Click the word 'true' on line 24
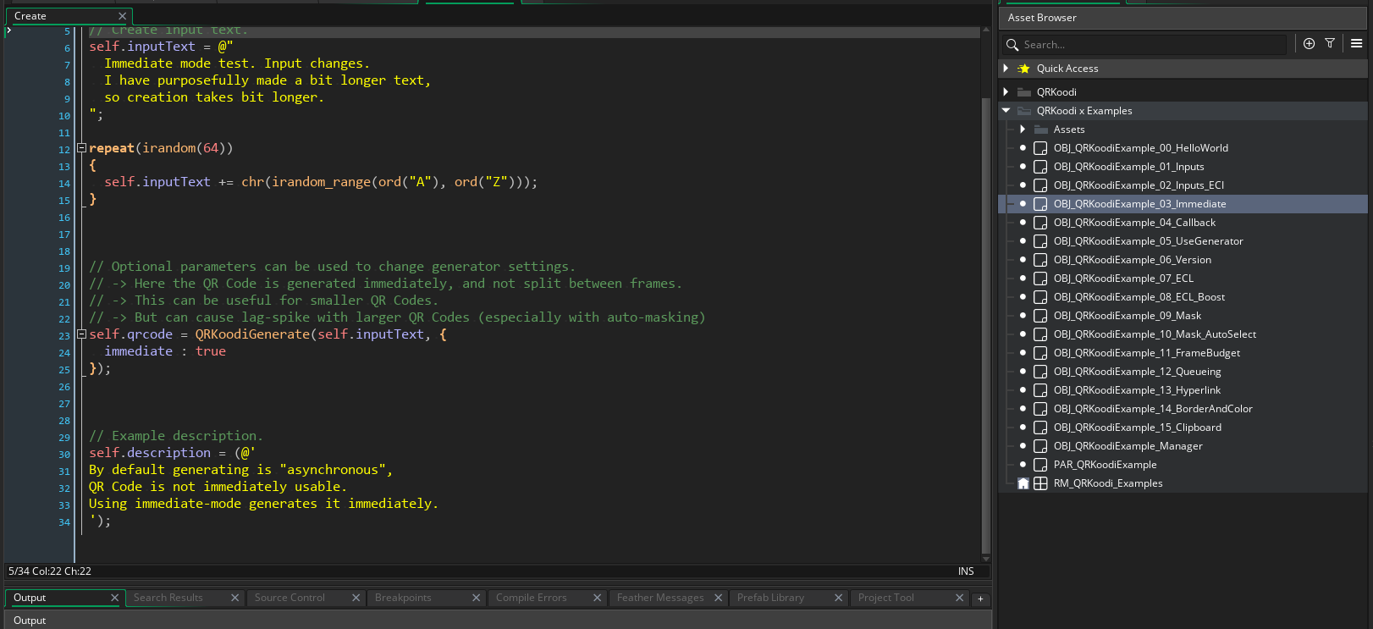The height and width of the screenshot is (629, 1373). 211,351
